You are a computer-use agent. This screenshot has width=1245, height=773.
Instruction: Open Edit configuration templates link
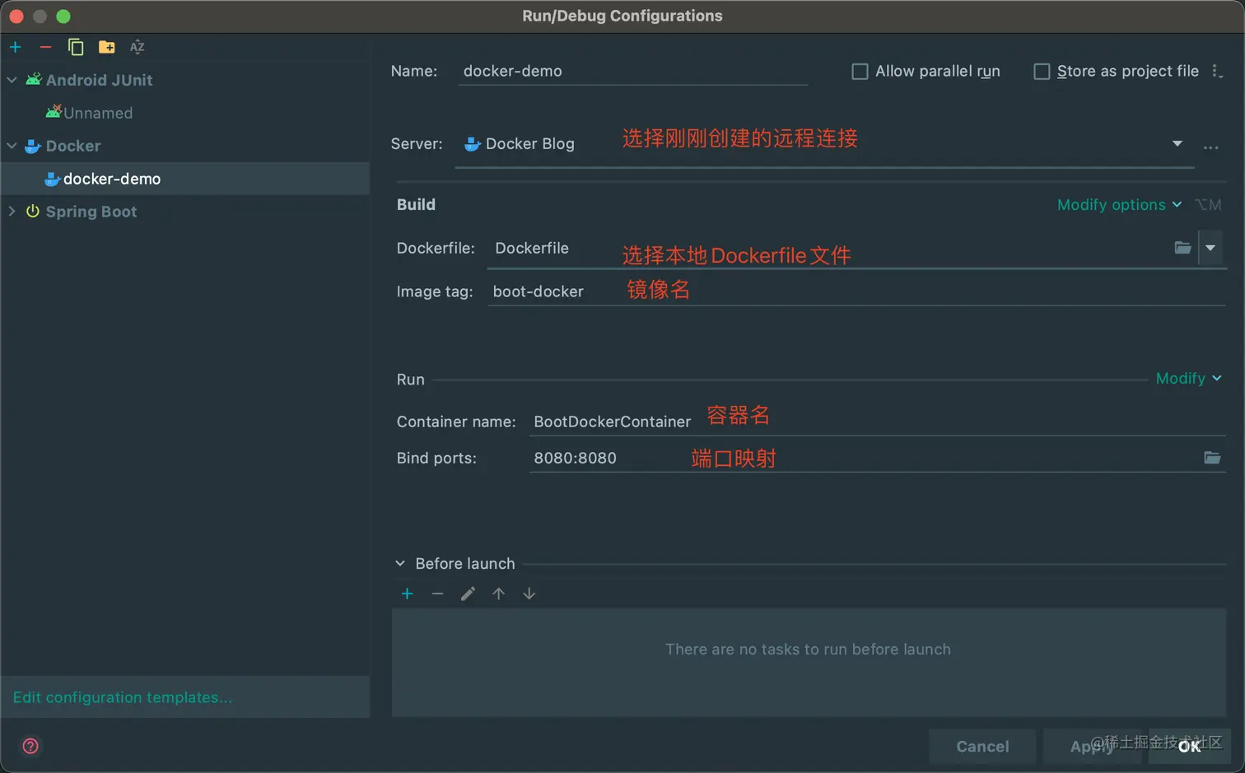[x=123, y=697]
